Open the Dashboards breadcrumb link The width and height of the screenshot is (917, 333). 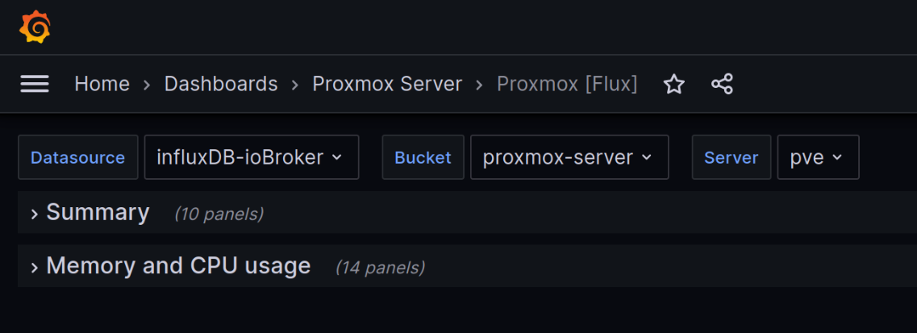coord(221,84)
